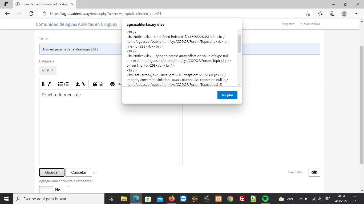
Task: Open the Iniciar sesión menu item
Action: tap(309, 24)
